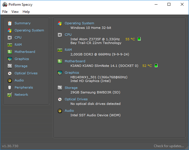Click the Motherboard icon in sidebar
Screen dimensions: 189x150
pos(10,52)
